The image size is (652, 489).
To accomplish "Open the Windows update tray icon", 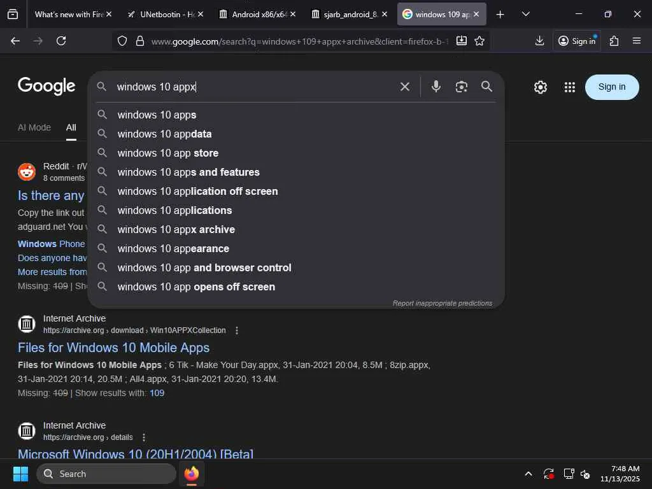I will pyautogui.click(x=549, y=474).
